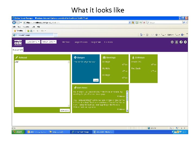195x146 pixels.
Task: Open the recent pages dropdown beside Forward
Action: point(21,22)
